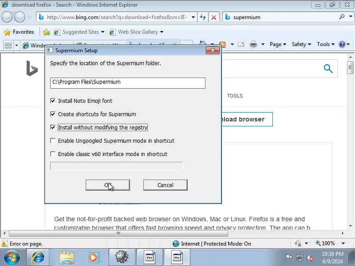Click the Bing page search magnifier icon
The image size is (355, 266).
tap(328, 69)
